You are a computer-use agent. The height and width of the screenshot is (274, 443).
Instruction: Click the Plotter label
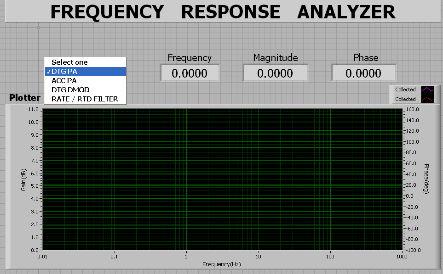pos(25,98)
